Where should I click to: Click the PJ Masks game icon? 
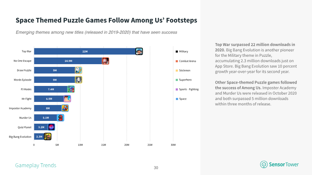pos(71,89)
